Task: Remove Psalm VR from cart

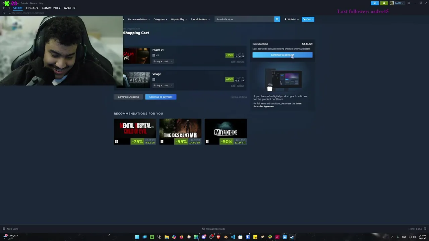Action: (x=240, y=62)
